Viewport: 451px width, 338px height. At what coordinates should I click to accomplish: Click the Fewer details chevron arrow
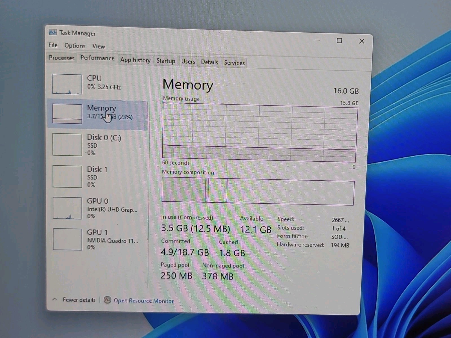[55, 299]
